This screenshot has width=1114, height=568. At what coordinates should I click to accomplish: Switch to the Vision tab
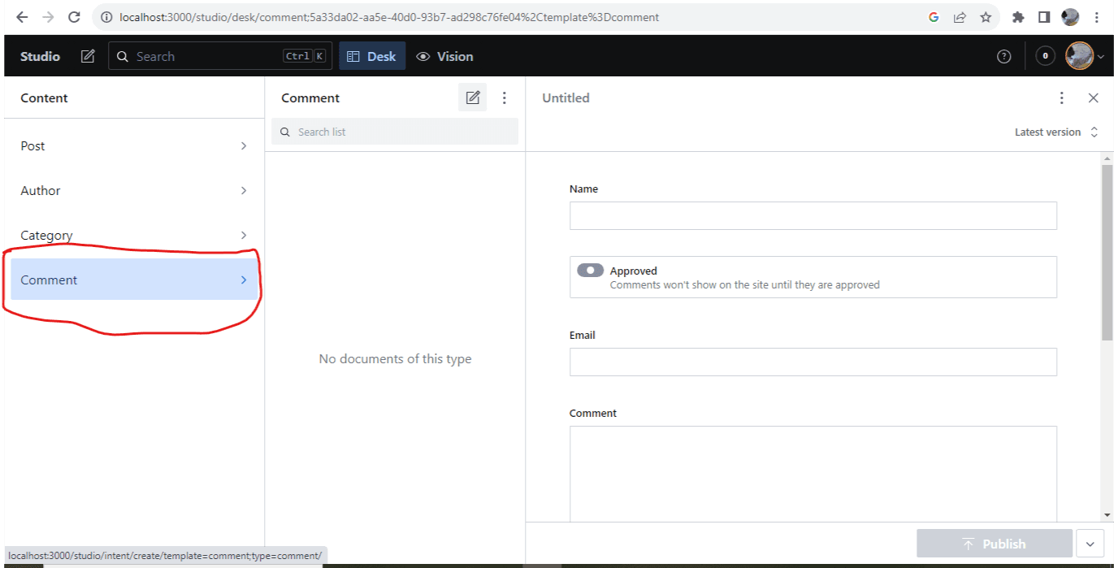(x=444, y=56)
